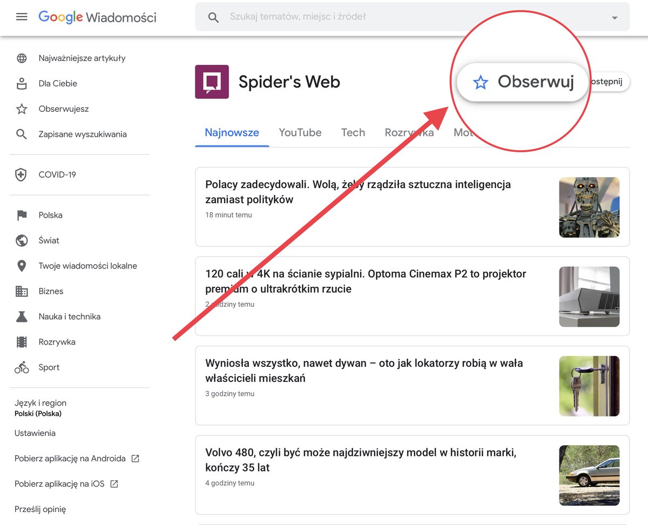Click the search magnifier icon
The height and width of the screenshot is (525, 648).
pyautogui.click(x=213, y=17)
